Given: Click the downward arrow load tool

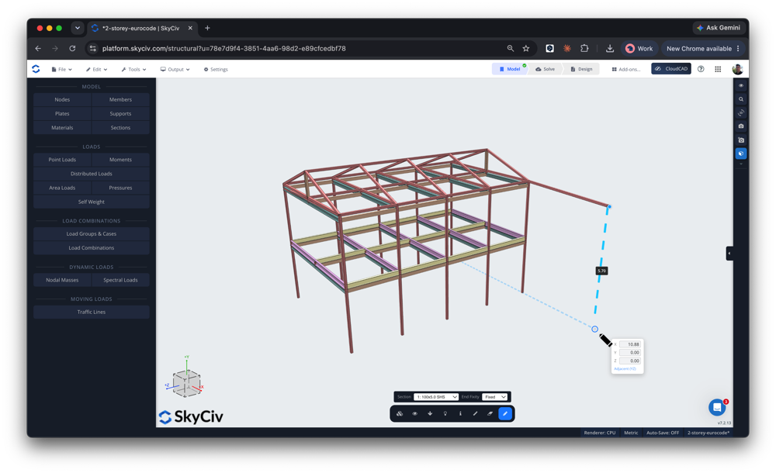Looking at the screenshot, I should (430, 413).
